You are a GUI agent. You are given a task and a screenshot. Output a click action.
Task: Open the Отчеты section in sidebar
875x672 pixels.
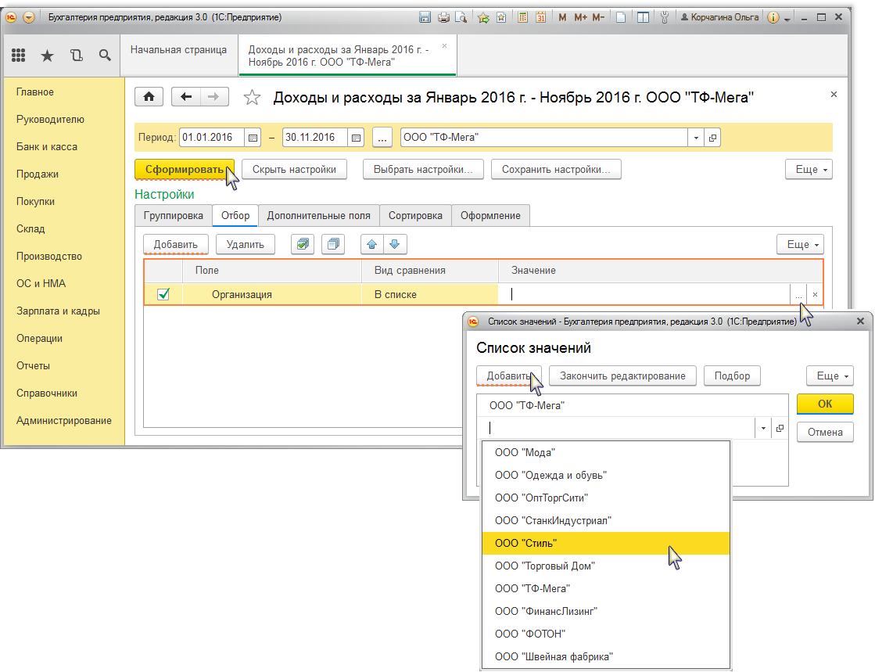(33, 365)
